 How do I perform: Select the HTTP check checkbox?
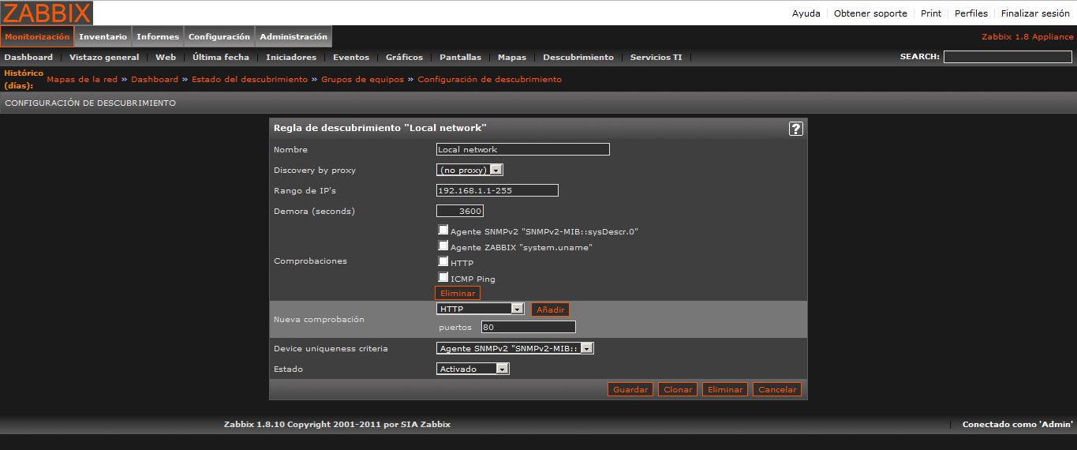coord(443,261)
